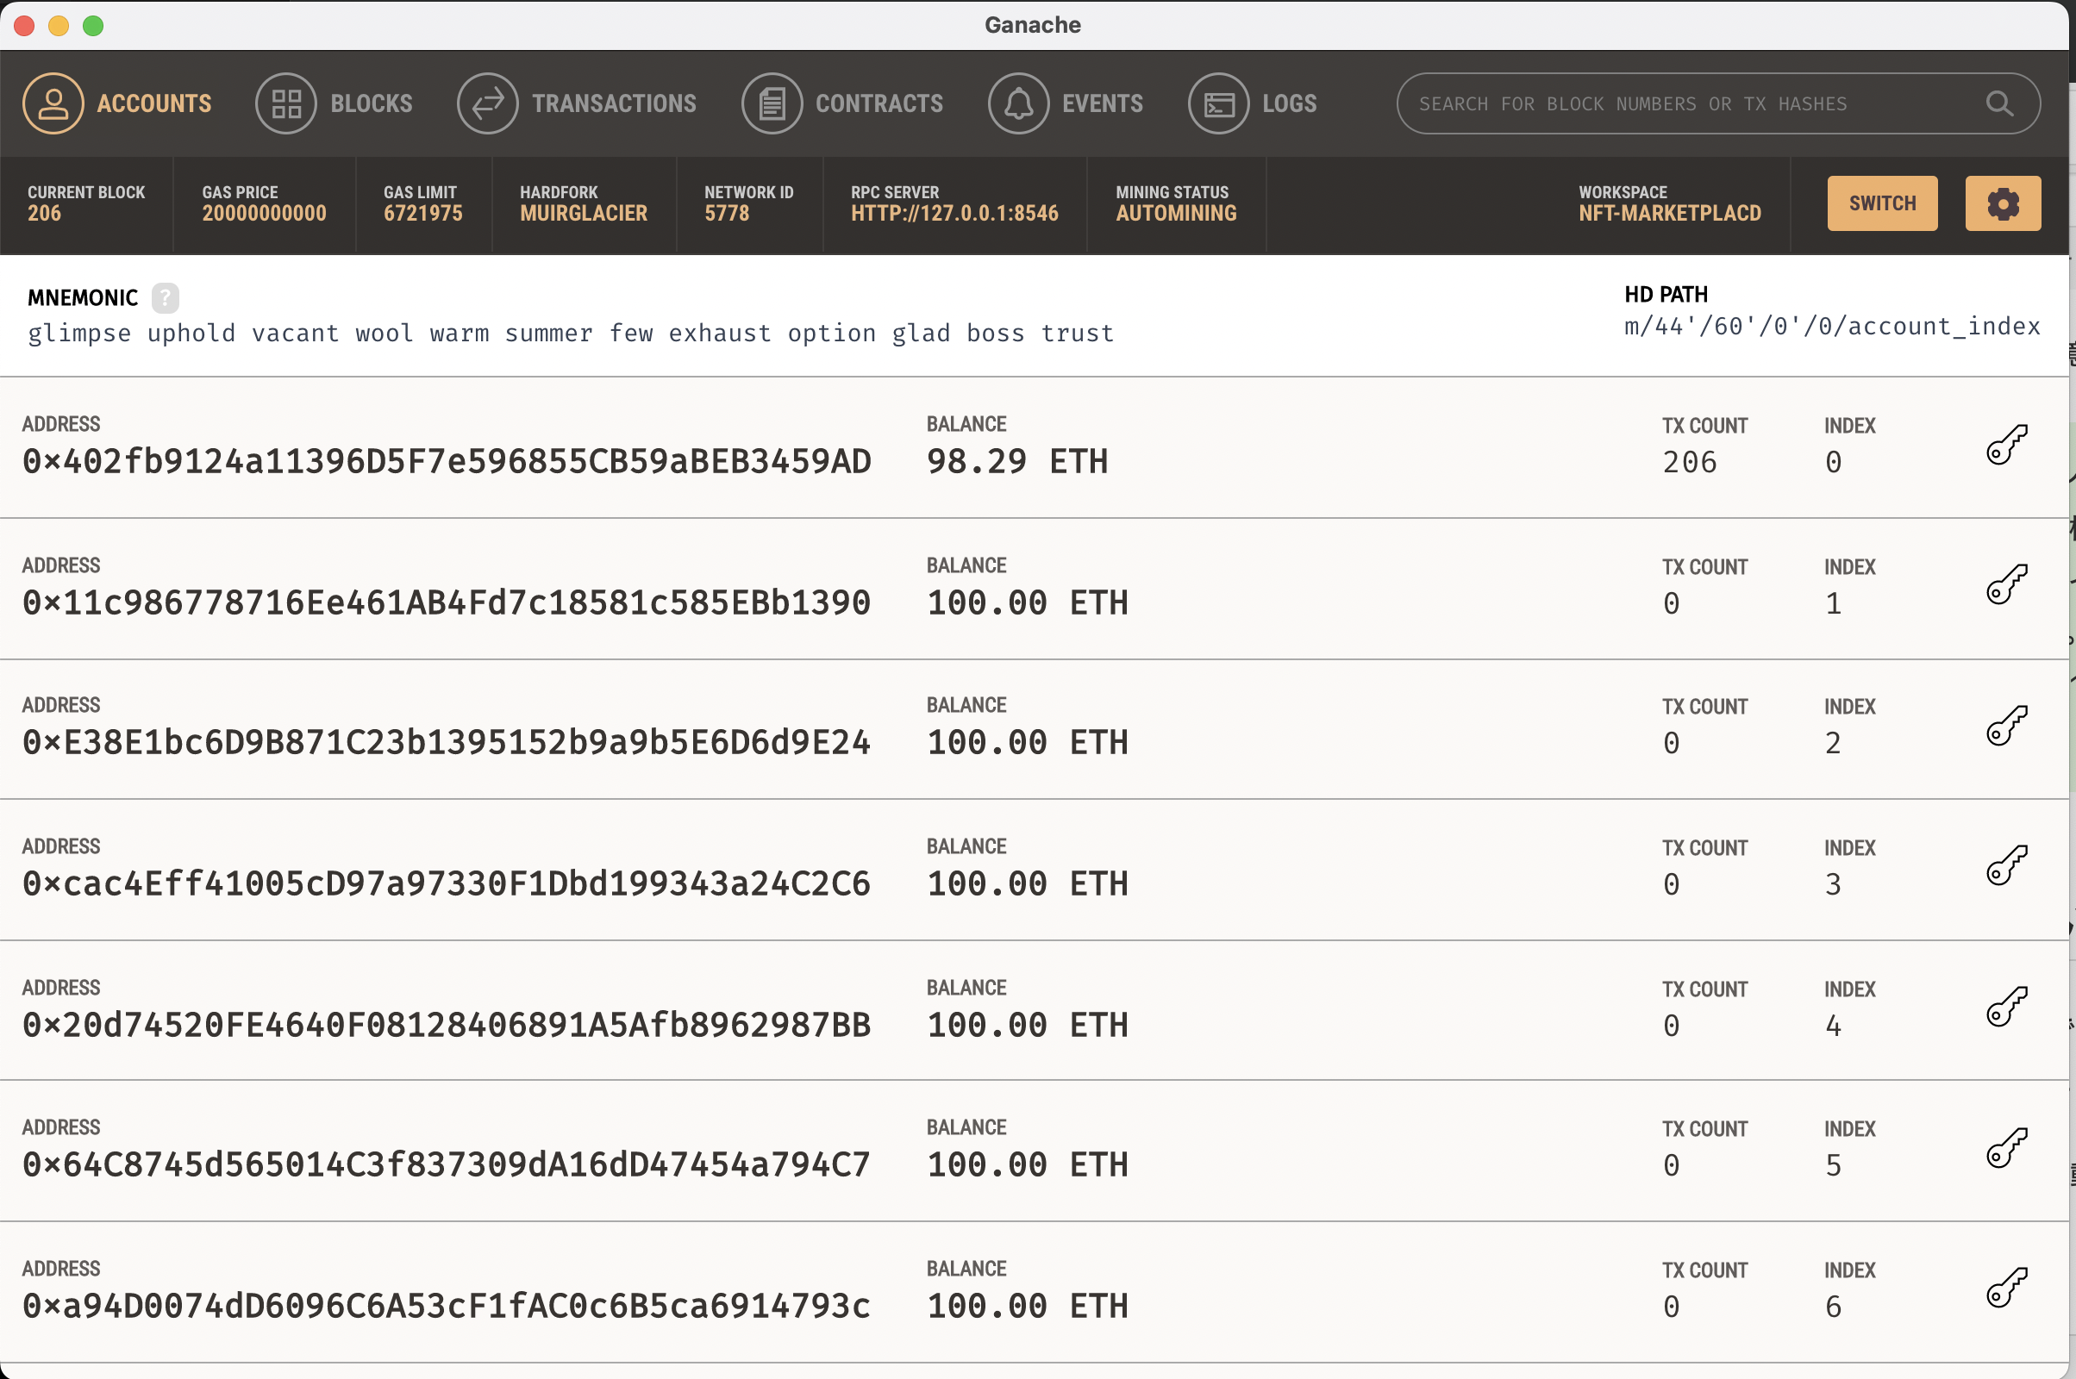Show private key for address 0x402fb9124a11396D5F7e596855CB59aBEB3459AD
2076x1379 pixels.
pyautogui.click(x=2008, y=444)
